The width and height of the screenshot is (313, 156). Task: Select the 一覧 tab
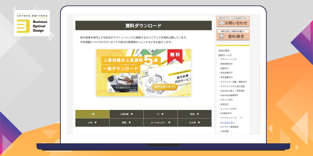click(x=92, y=114)
